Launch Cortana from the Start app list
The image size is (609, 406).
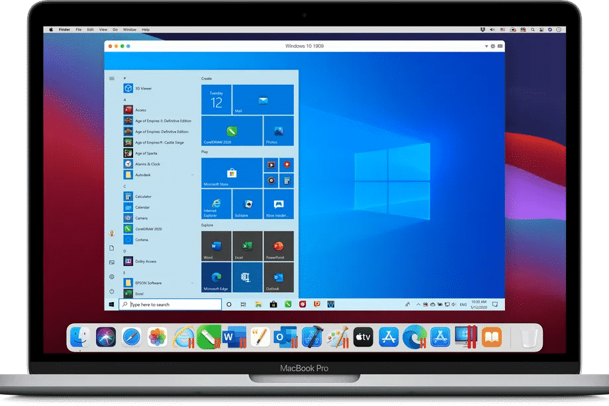[x=136, y=240]
